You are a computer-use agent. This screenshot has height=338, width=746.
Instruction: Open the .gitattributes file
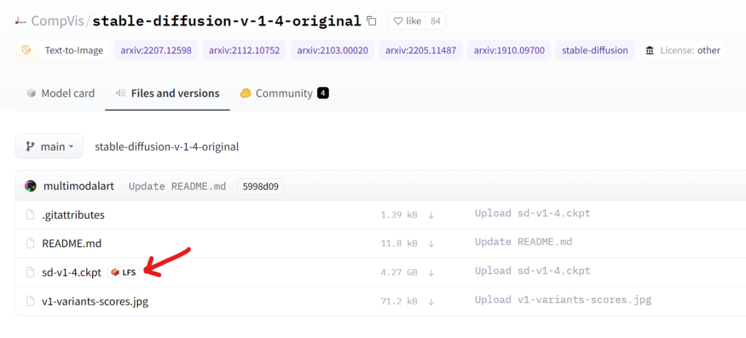tap(73, 215)
